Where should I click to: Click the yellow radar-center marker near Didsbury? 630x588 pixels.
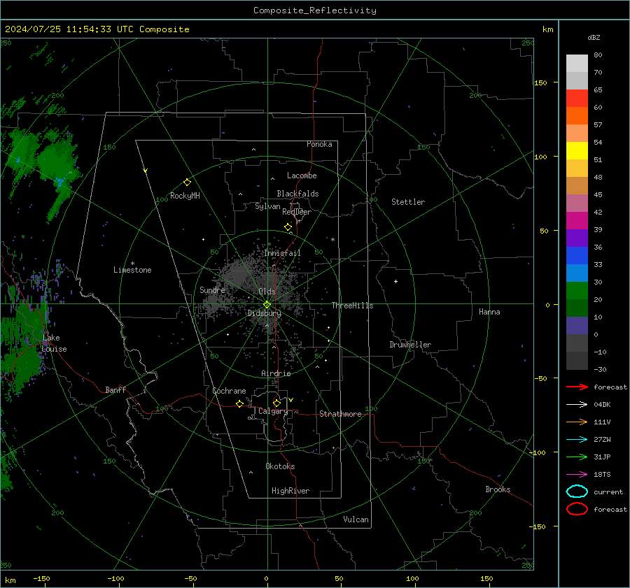click(x=267, y=305)
